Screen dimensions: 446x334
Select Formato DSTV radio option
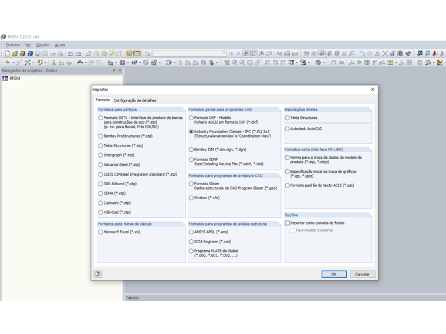[x=101, y=118]
